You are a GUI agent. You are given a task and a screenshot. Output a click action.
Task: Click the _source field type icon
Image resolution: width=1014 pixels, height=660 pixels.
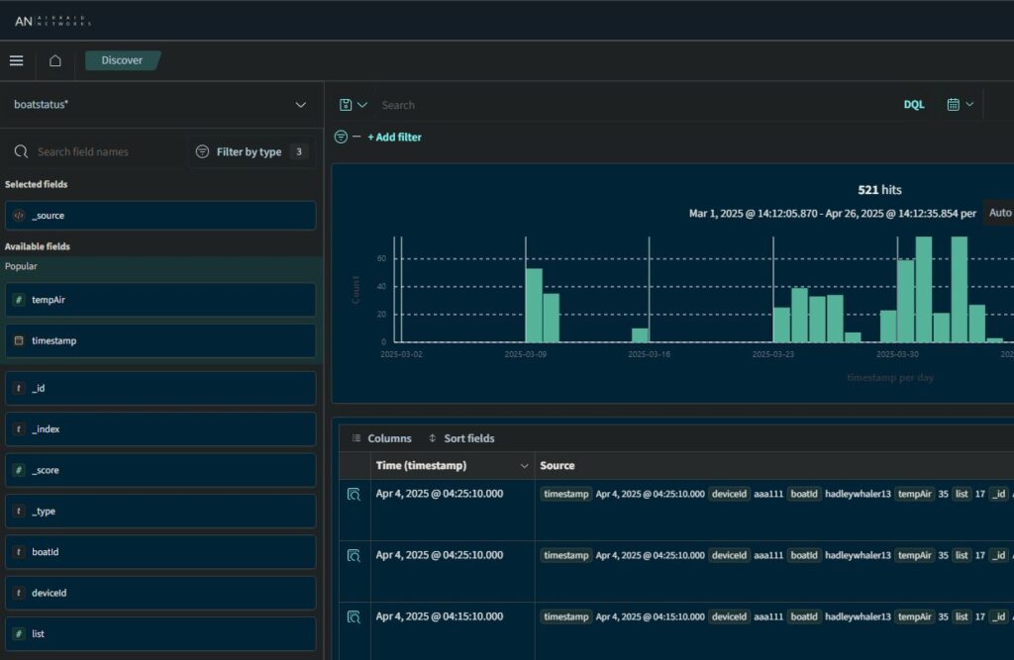pos(19,216)
